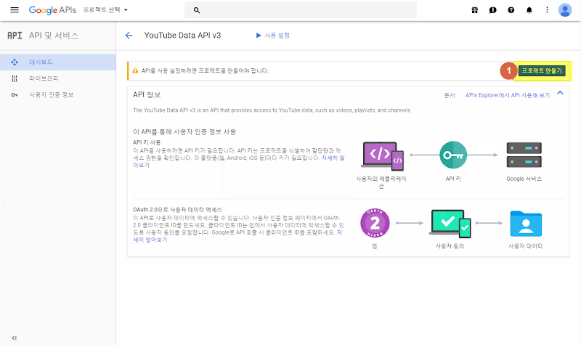Open the gift icon in the top bar
The width and height of the screenshot is (581, 345).
pos(474,10)
